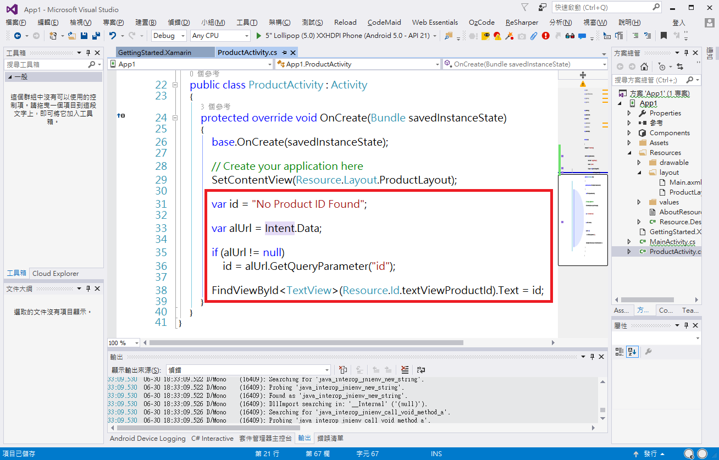The image size is (719, 460).
Task: Toggle pin on Solution Explorer panel
Action: 685,53
